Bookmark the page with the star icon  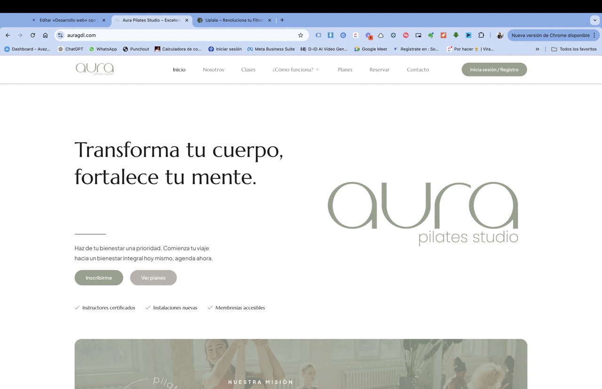tap(301, 35)
